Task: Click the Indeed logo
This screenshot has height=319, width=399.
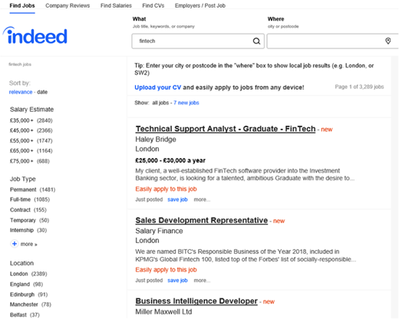Action: coord(35,35)
